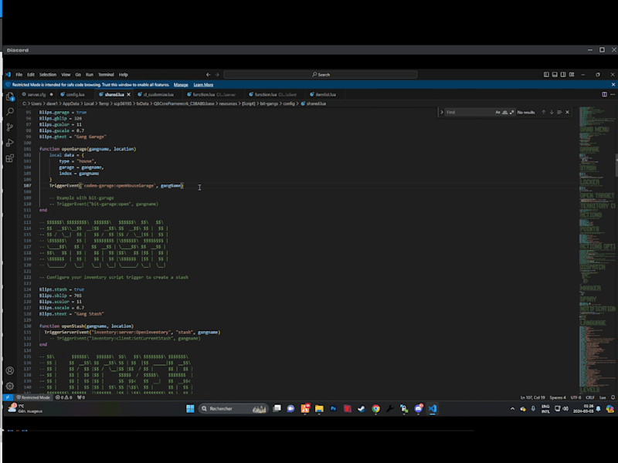Open the Edit menu
The height and width of the screenshot is (463, 618).
[31, 74]
